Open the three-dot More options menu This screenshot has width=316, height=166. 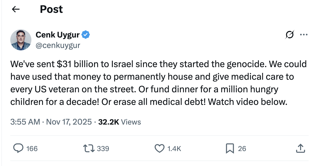tap(304, 35)
